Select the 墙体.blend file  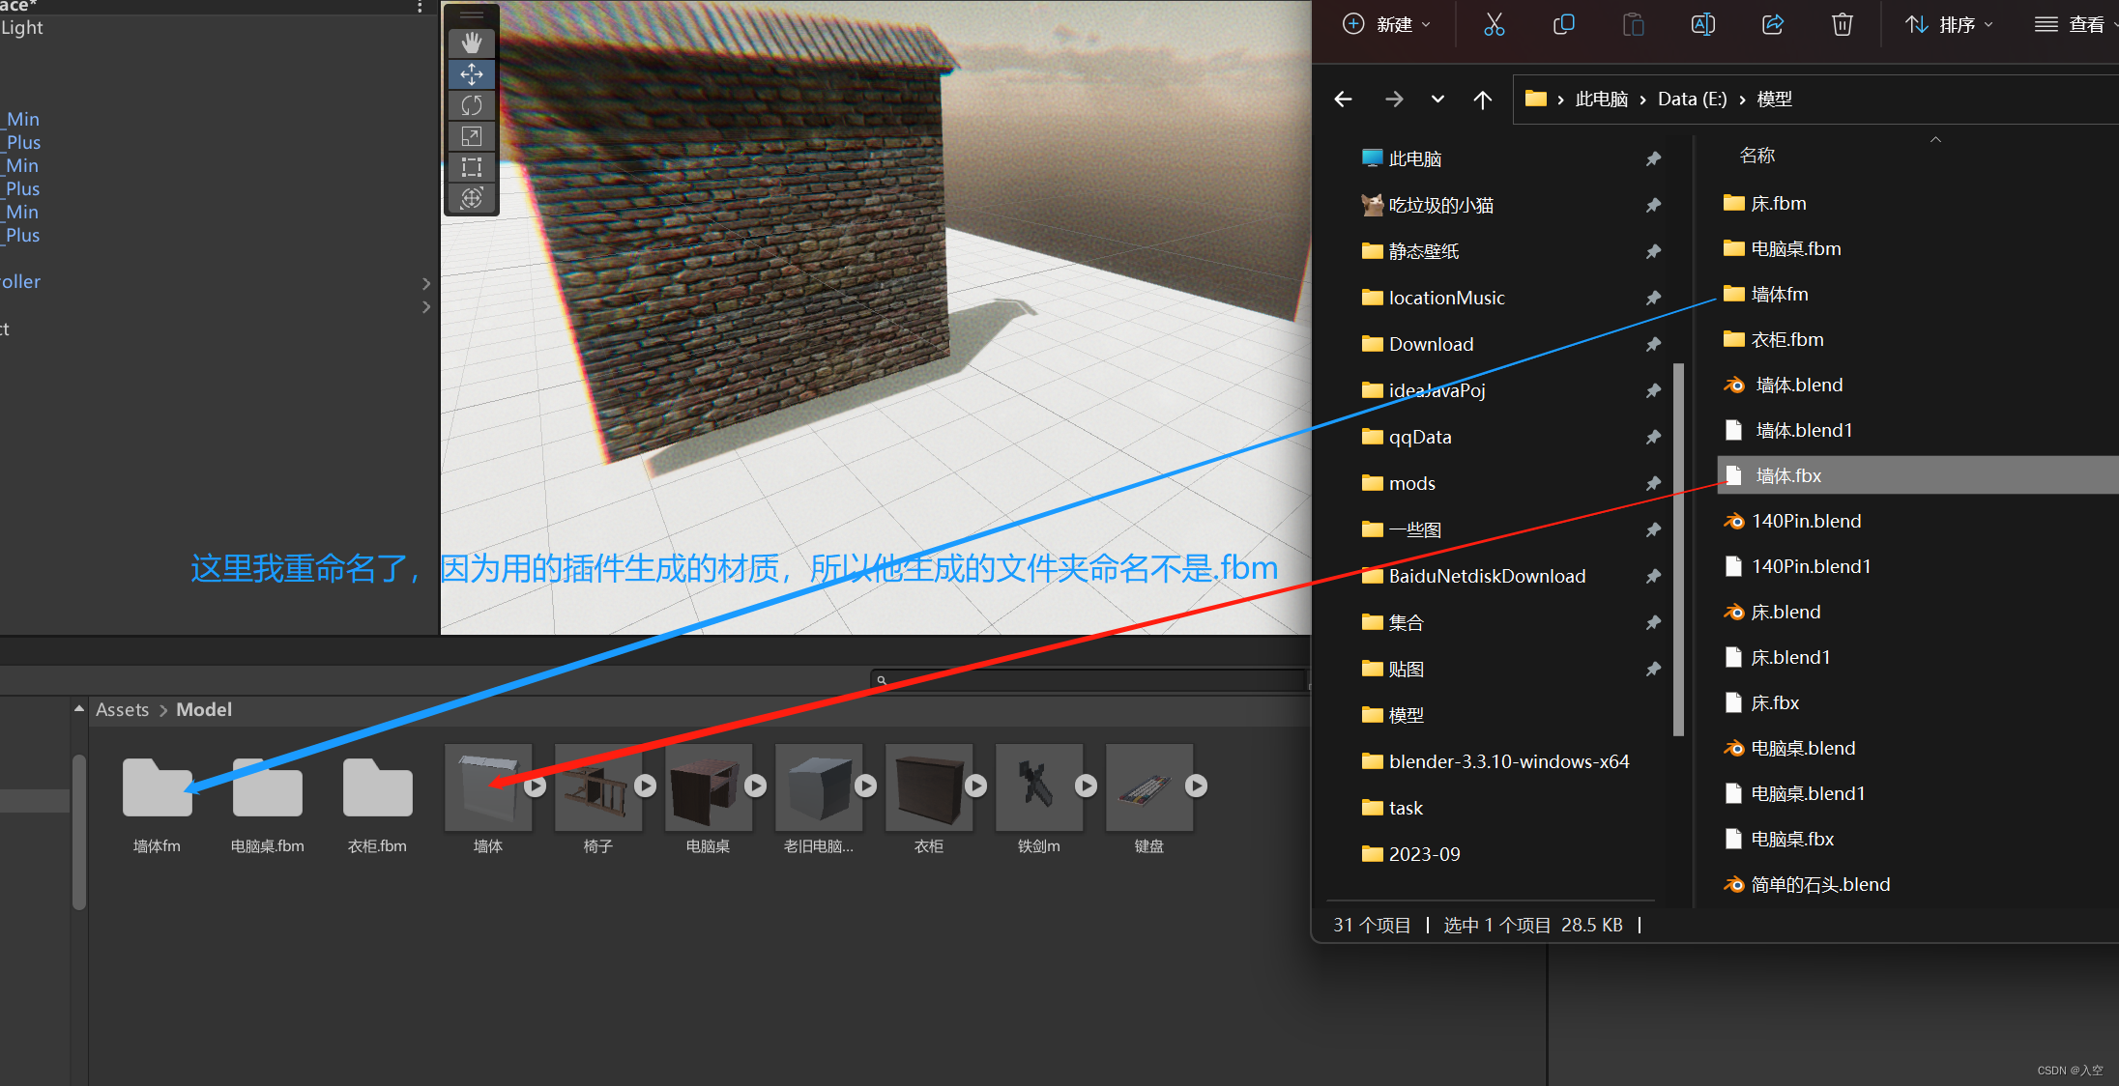coord(1798,385)
